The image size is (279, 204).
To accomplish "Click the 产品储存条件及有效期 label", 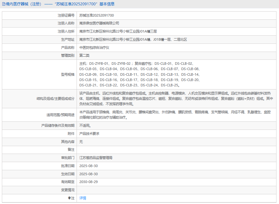I will pyautogui.click(x=58, y=125).
